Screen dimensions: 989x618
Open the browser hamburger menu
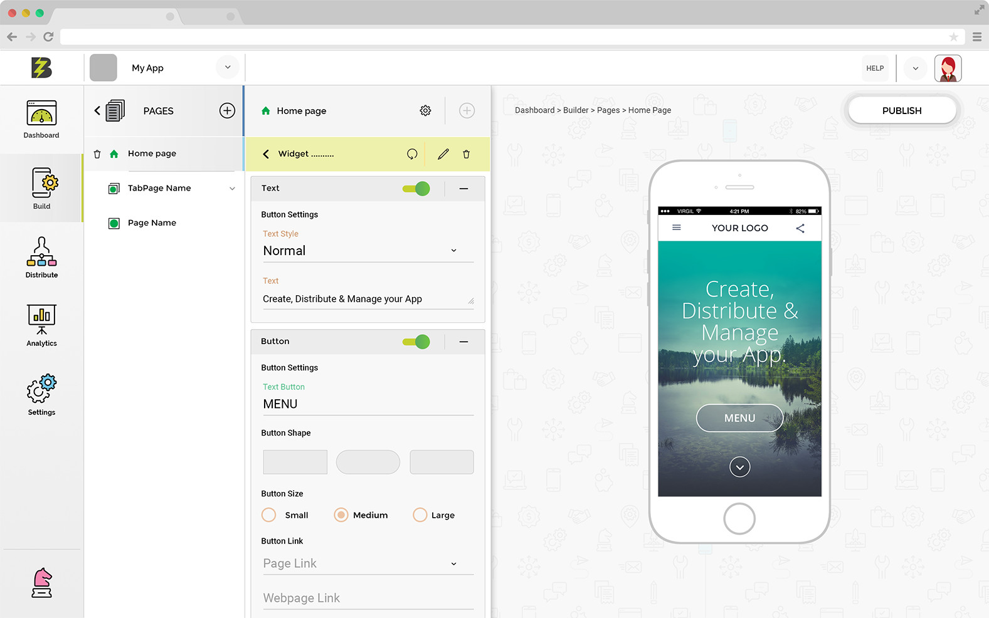coord(977,37)
